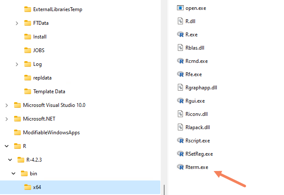Select the ExternalLibrariesTemp tree label
The image size is (284, 195).
[x=58, y=9]
